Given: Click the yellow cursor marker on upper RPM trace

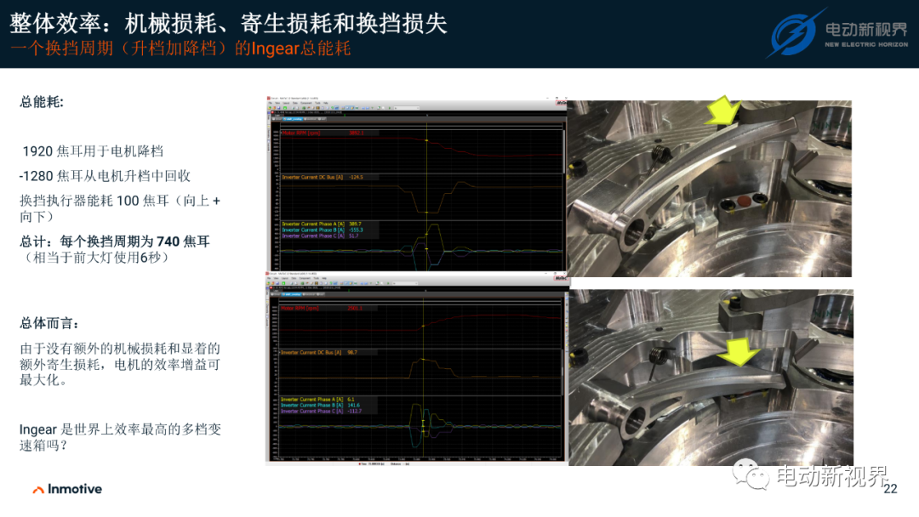Looking at the screenshot, I should point(426,140).
